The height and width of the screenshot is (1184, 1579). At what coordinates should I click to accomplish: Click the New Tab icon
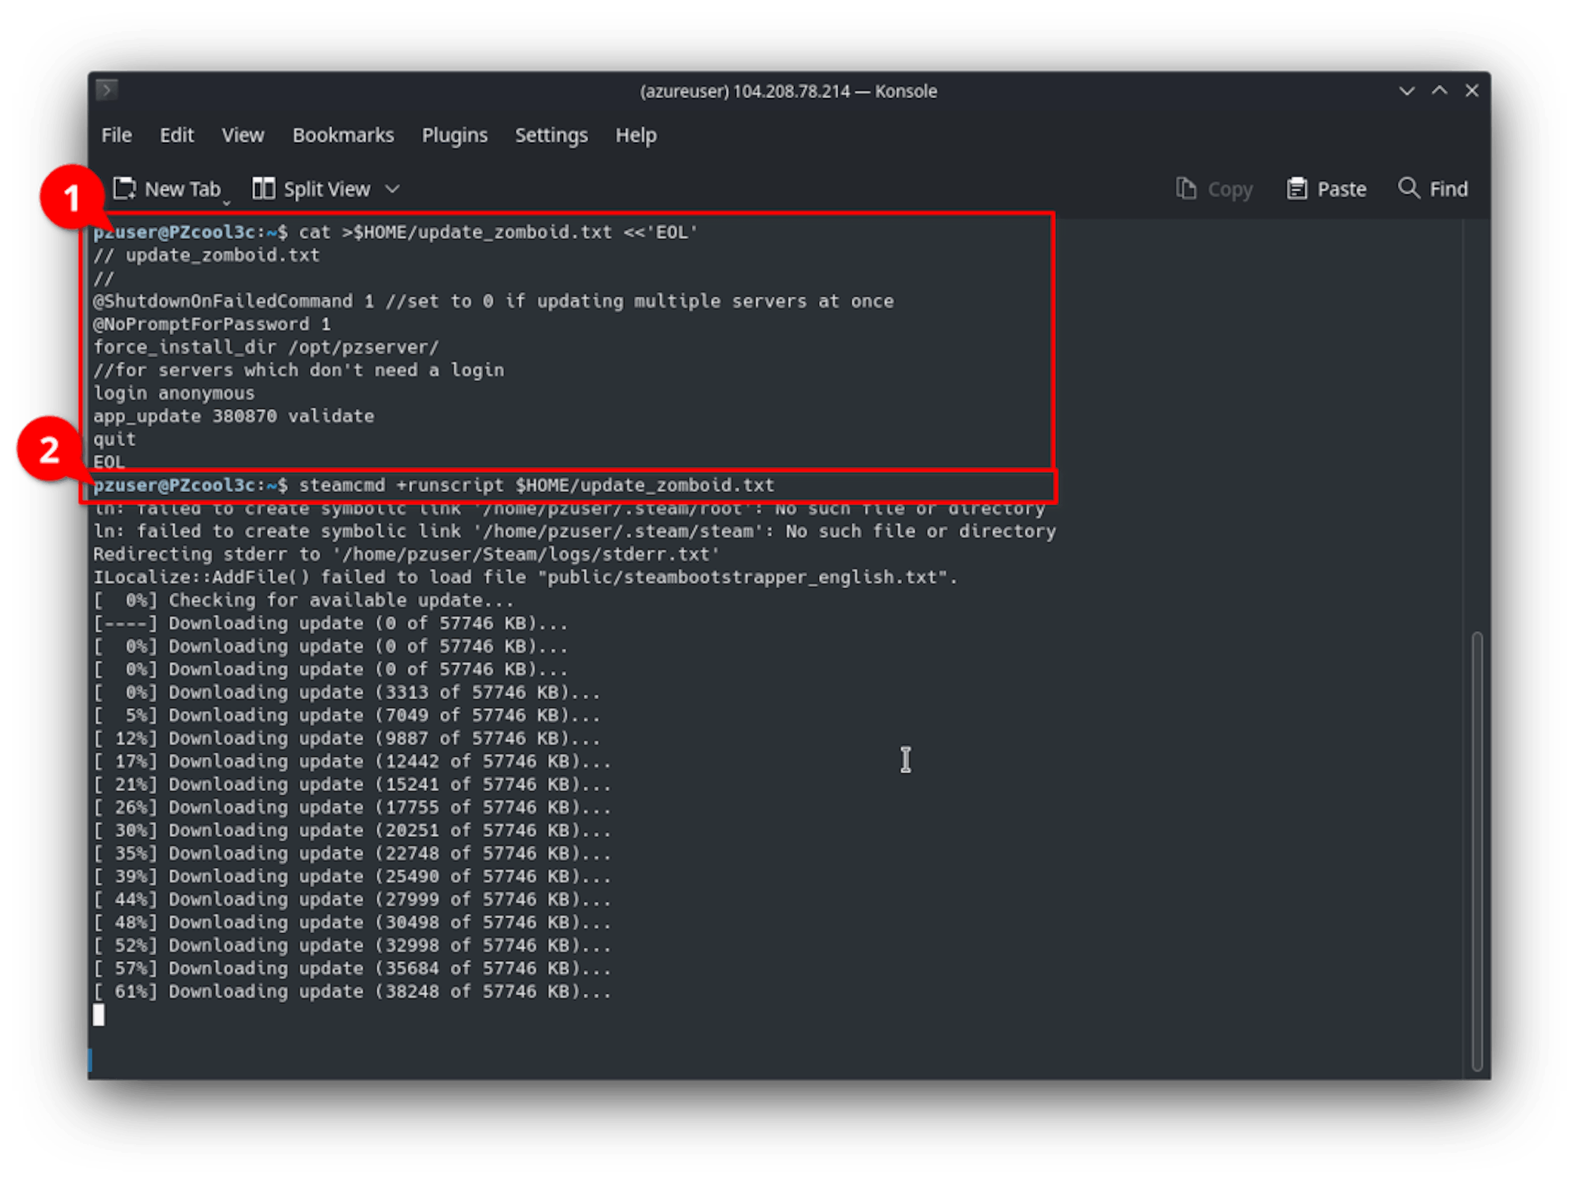click(x=124, y=189)
